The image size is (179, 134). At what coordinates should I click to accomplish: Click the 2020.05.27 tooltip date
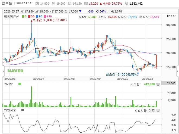(x=11, y=11)
